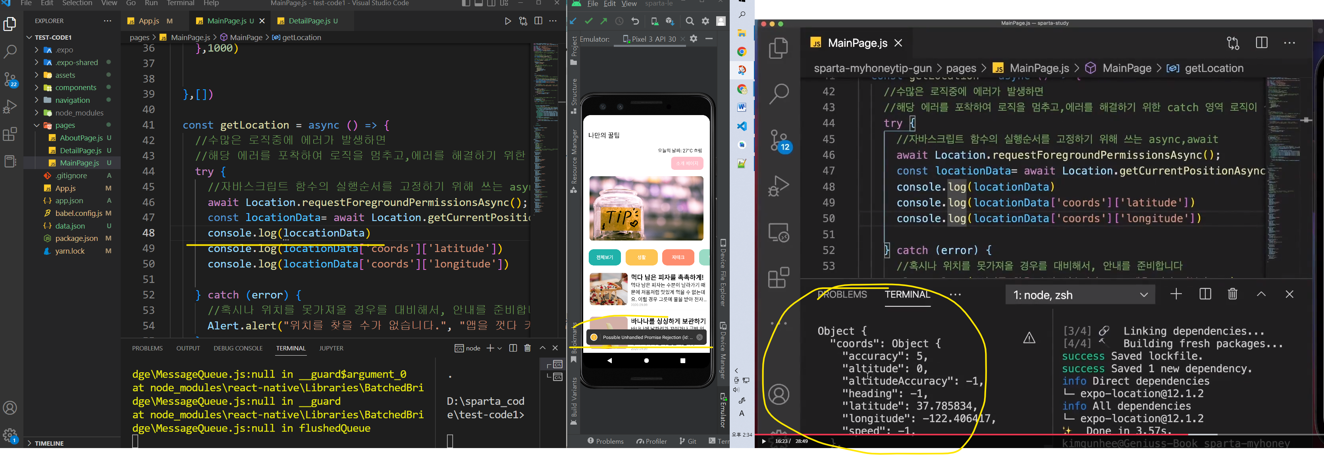Run the file with the editor play button
1324x456 pixels.
508,21
